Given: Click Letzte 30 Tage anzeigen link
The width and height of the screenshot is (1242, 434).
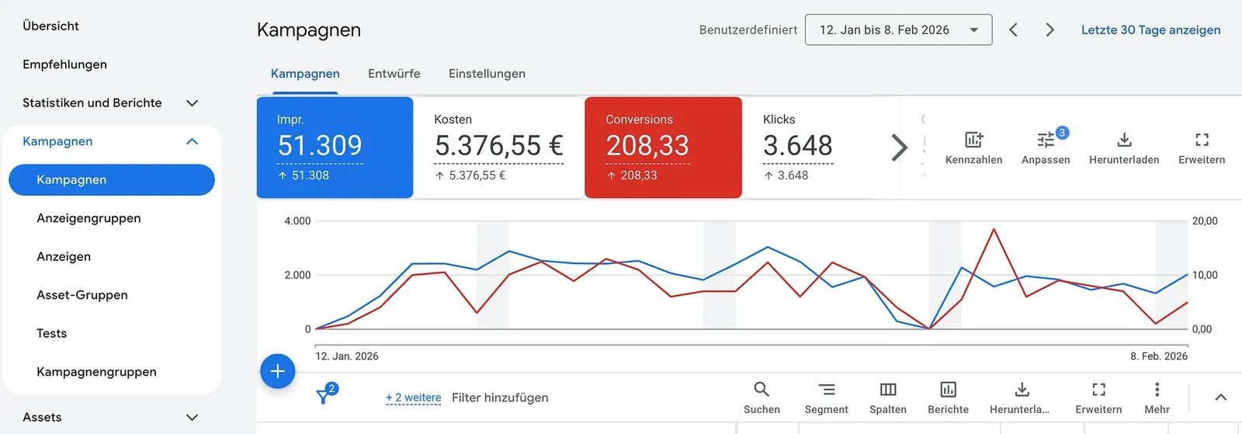Looking at the screenshot, I should click(x=1150, y=30).
